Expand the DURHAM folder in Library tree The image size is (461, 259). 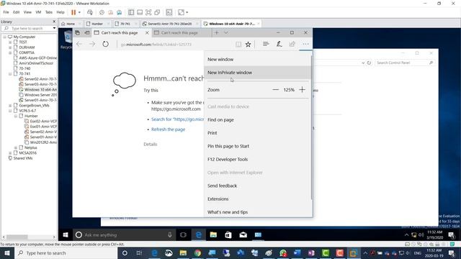10,47
